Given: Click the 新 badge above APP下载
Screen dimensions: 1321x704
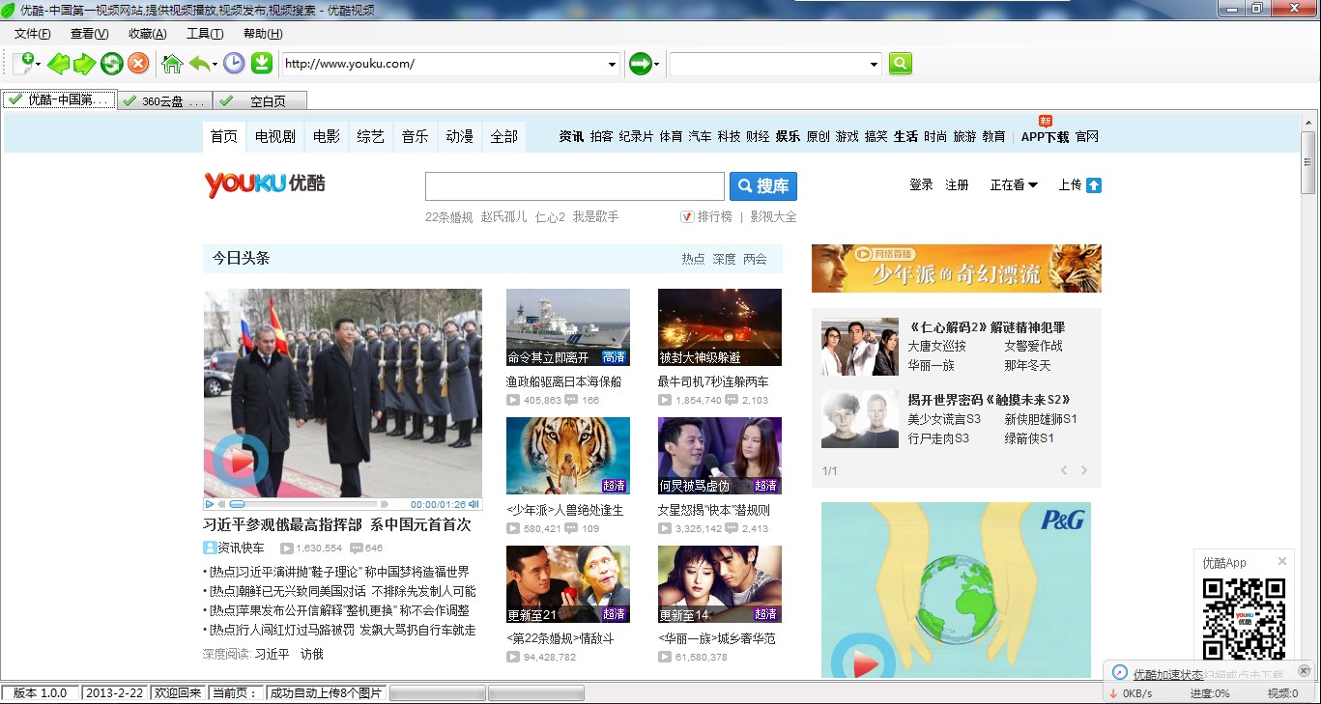Looking at the screenshot, I should pos(1046,121).
